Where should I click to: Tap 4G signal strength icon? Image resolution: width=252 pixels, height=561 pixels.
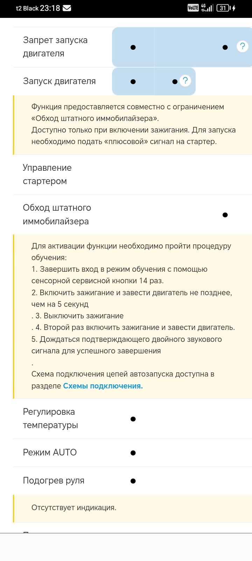coord(207,8)
